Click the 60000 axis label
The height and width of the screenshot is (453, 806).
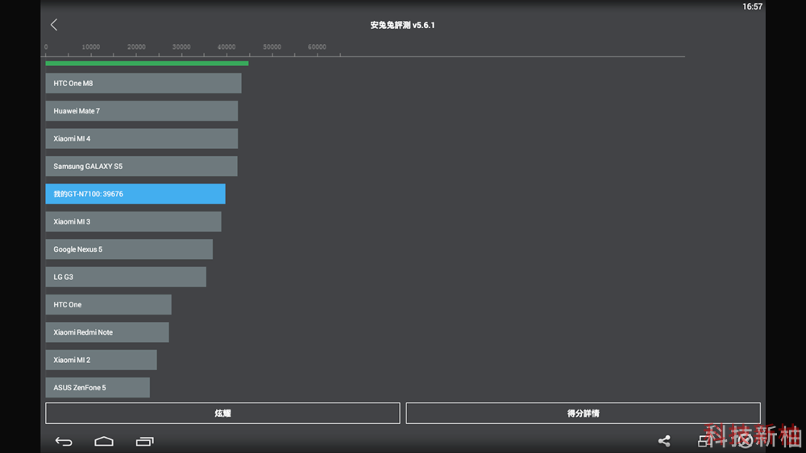(x=317, y=47)
